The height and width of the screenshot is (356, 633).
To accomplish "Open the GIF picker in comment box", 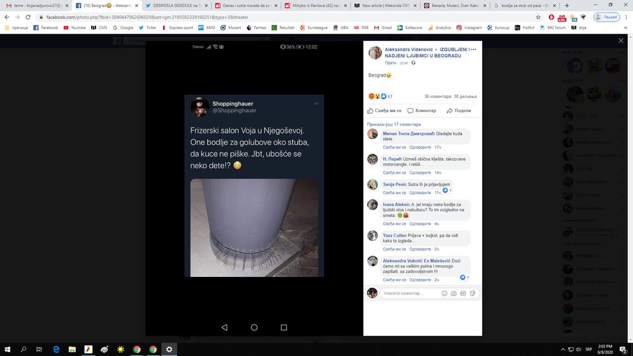I will tap(463, 293).
